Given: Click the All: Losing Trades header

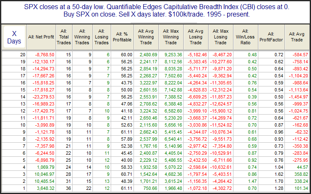Looking at the screenshot, I should tap(102, 37).
